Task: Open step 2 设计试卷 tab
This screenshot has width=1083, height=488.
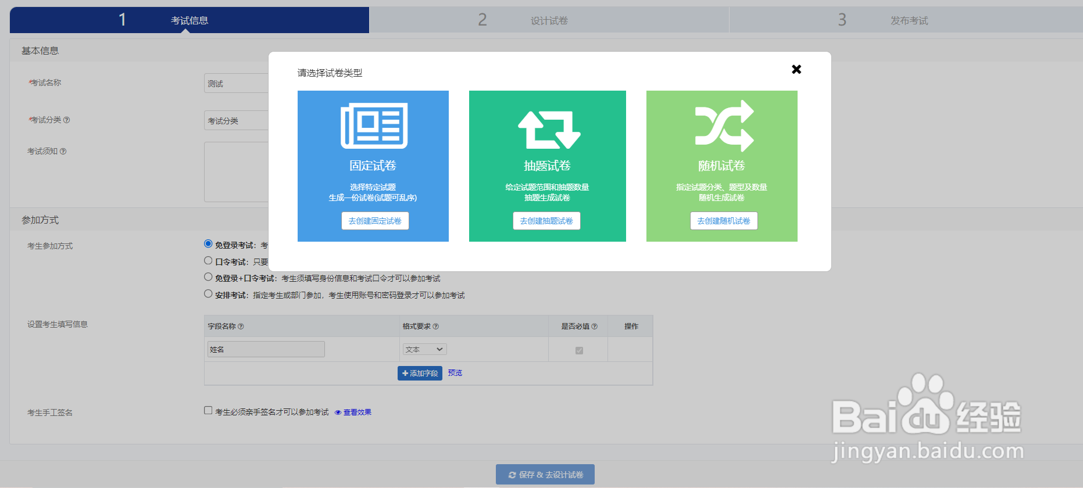Action: click(x=549, y=20)
